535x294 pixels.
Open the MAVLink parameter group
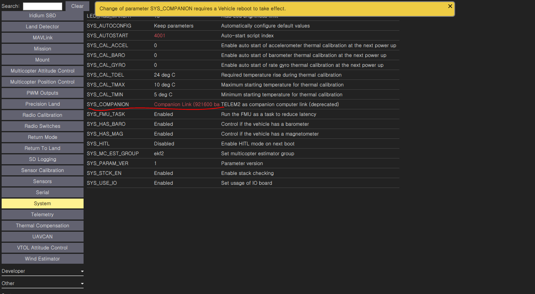pos(42,37)
